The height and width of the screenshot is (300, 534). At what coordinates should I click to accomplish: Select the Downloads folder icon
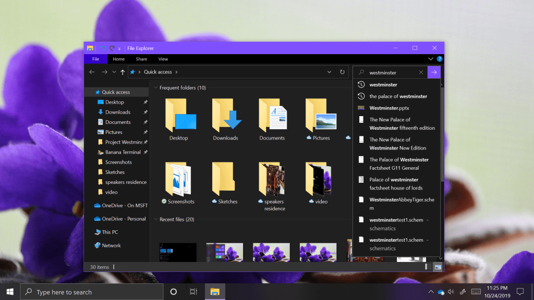tap(226, 116)
